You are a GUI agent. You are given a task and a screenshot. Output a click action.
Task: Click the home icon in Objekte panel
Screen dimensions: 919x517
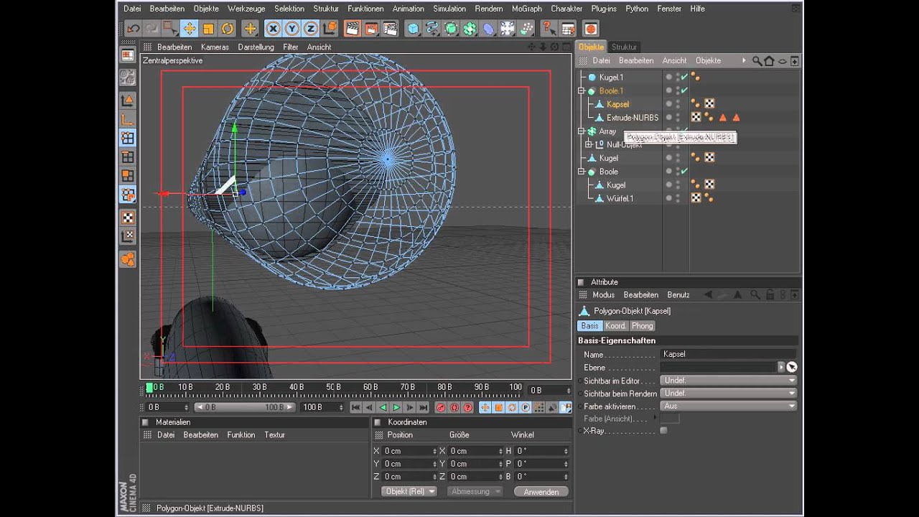769,61
